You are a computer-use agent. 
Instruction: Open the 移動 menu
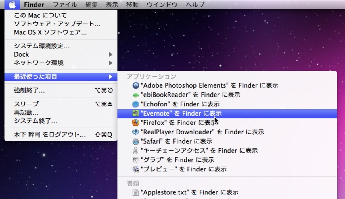132,5
